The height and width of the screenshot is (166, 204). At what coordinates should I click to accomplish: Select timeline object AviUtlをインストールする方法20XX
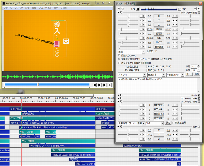click(62, 146)
